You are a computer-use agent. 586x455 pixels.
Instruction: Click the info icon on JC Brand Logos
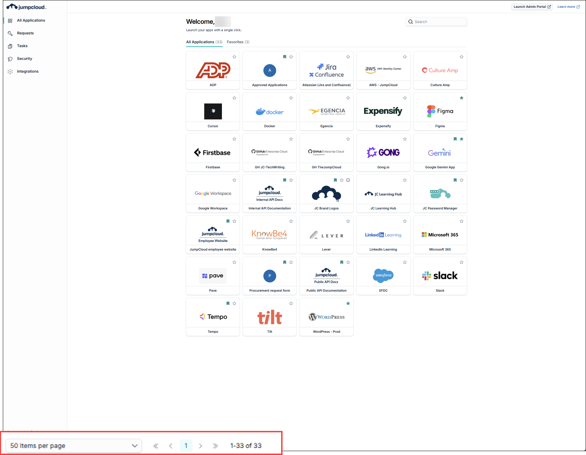[348, 180]
